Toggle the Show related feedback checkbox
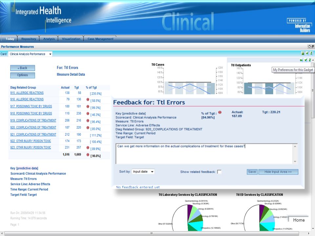 click(x=220, y=172)
